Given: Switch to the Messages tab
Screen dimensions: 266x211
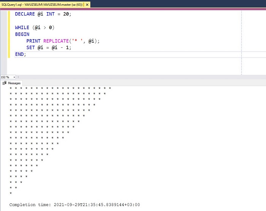Looking at the screenshot, I should 12,83.
